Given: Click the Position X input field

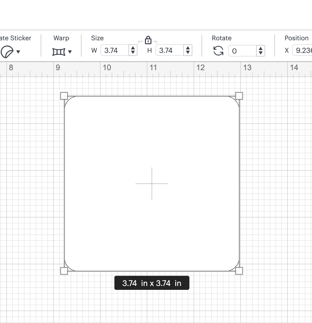Looking at the screenshot, I should coord(302,50).
